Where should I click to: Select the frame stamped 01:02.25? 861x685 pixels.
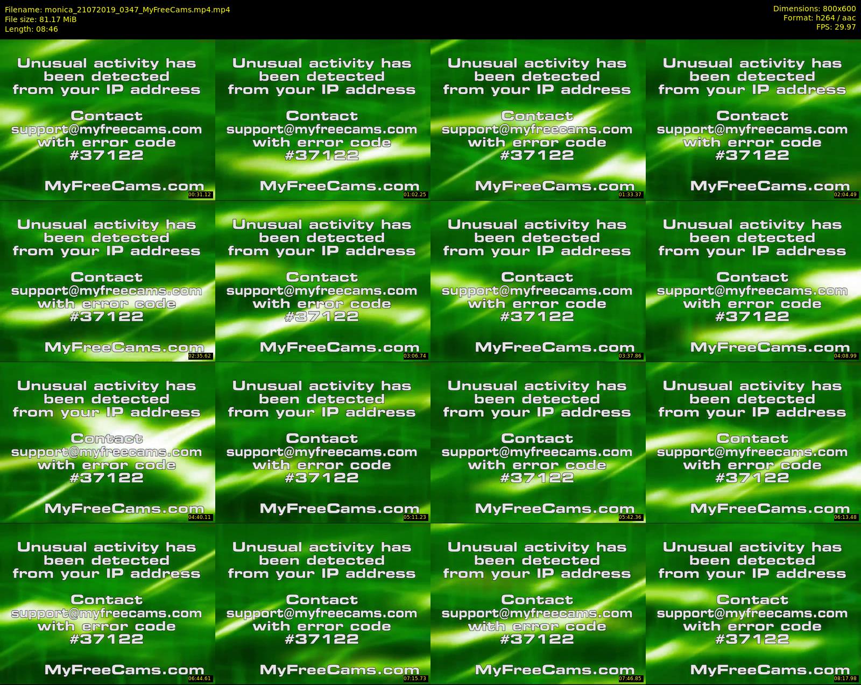(323, 119)
